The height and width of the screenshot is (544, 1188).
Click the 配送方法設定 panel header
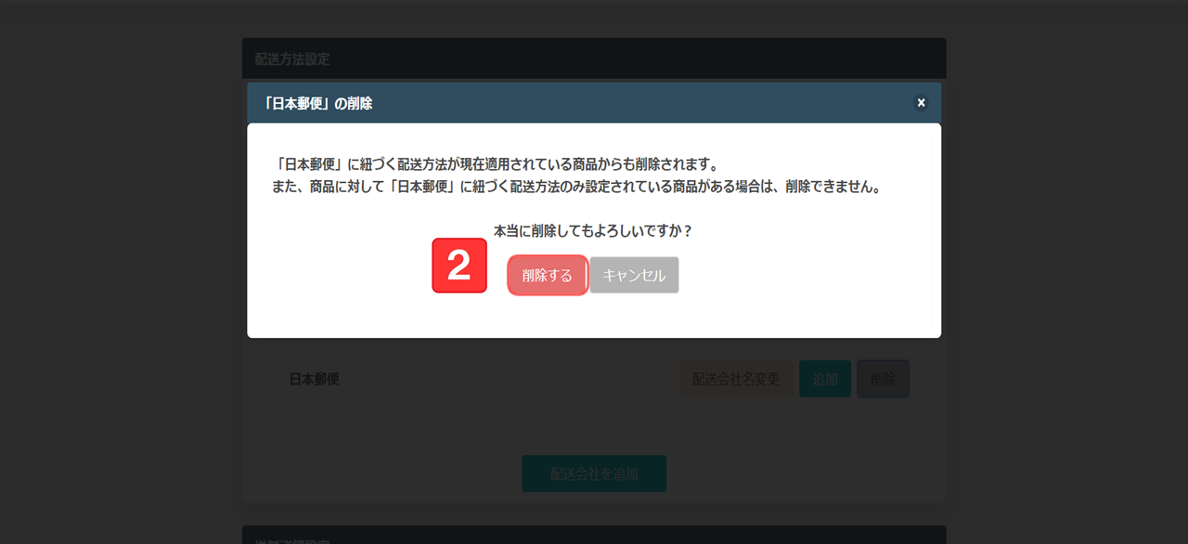click(594, 58)
